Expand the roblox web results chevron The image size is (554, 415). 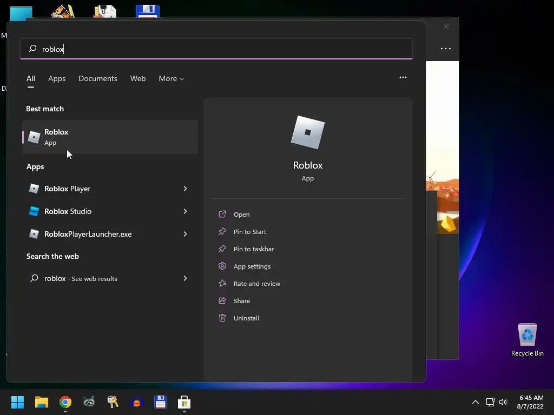click(x=185, y=278)
